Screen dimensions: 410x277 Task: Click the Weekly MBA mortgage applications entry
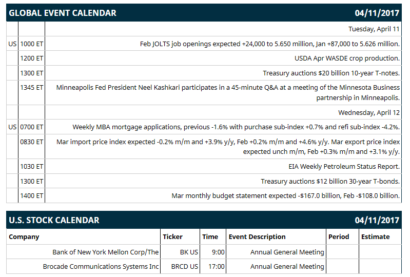236,127
